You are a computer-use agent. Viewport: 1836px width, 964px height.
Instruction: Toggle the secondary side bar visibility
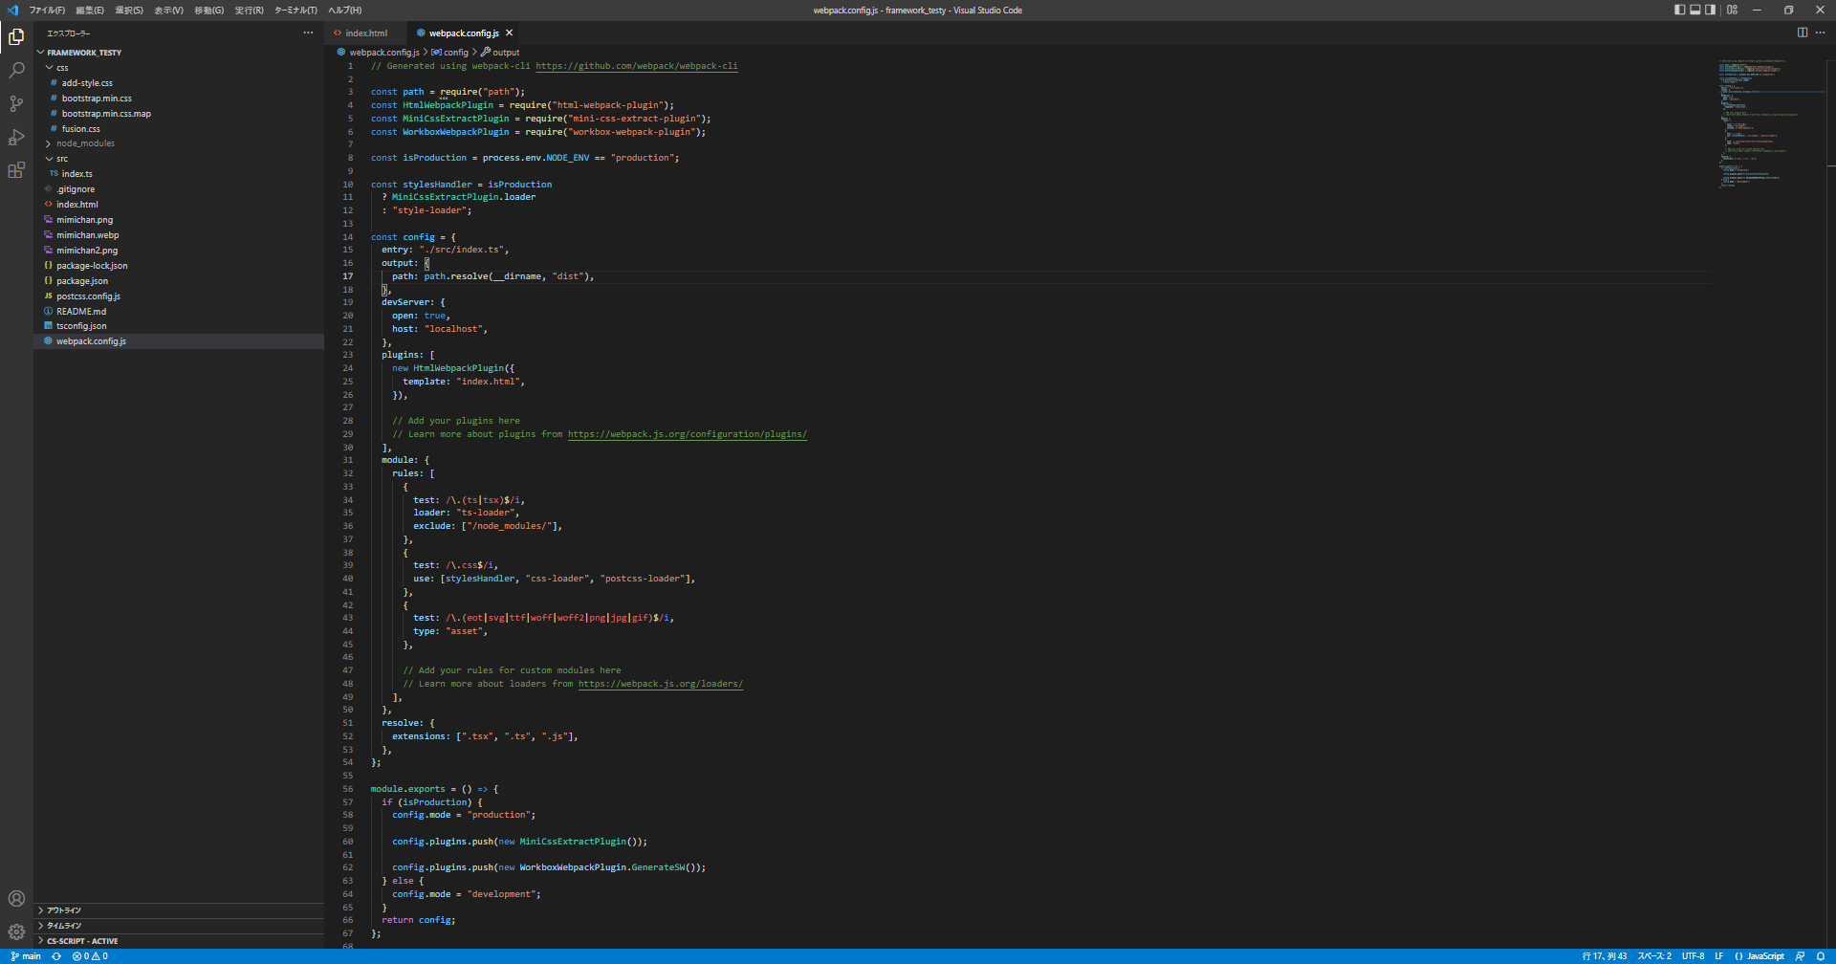pos(1711,11)
